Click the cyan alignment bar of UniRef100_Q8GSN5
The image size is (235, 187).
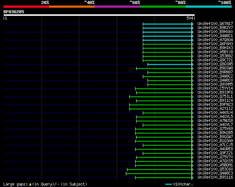click(170, 65)
